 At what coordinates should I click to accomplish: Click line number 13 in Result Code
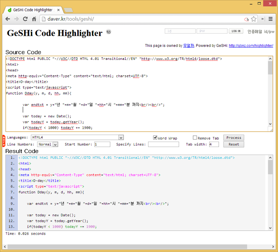tap(11, 227)
